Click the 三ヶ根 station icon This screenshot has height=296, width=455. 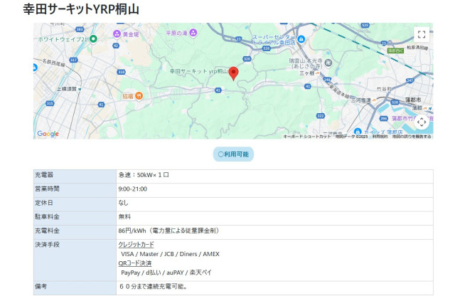[x=318, y=73]
